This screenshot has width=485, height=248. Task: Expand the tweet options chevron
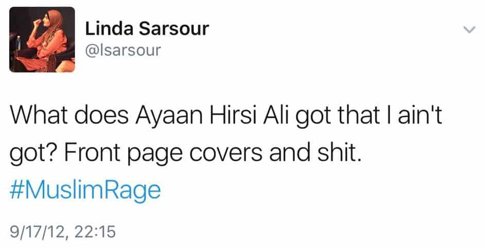coord(469,30)
